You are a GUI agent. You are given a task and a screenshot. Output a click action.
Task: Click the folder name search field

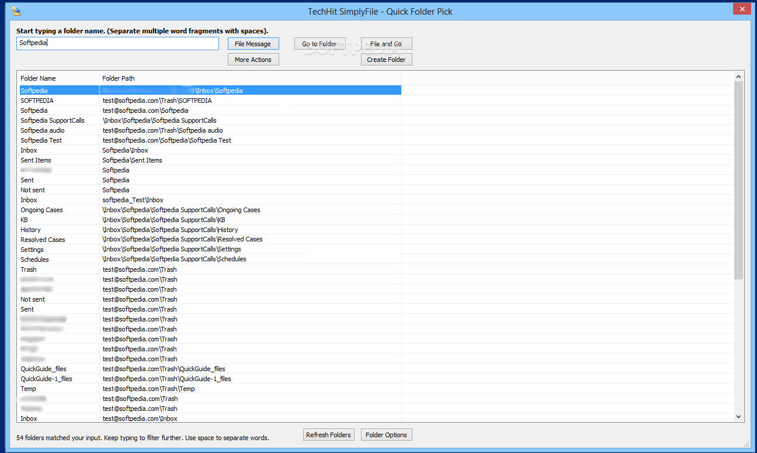coord(117,43)
